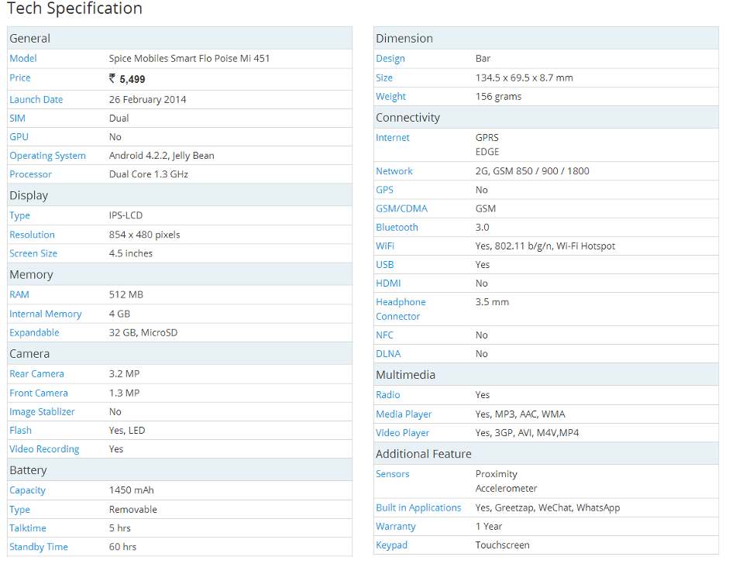Image resolution: width=736 pixels, height=567 pixels.
Task: Open the Rear Camera link
Action: [36, 374]
